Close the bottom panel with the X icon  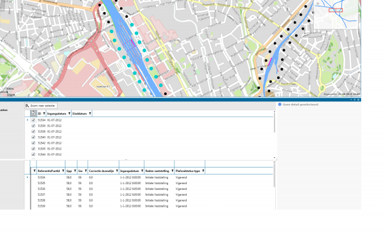pos(359,99)
